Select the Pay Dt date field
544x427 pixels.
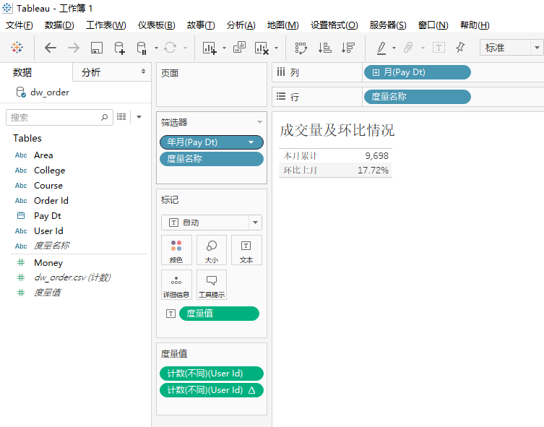point(47,216)
